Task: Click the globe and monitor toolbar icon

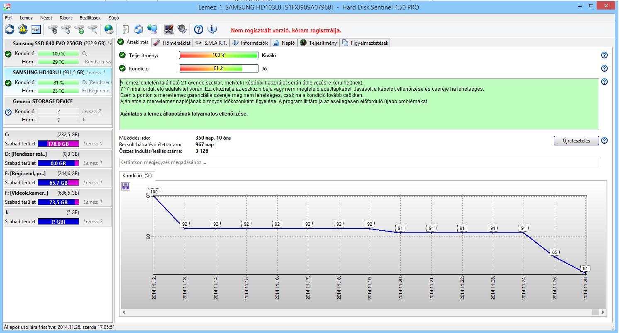Action: coord(152,29)
